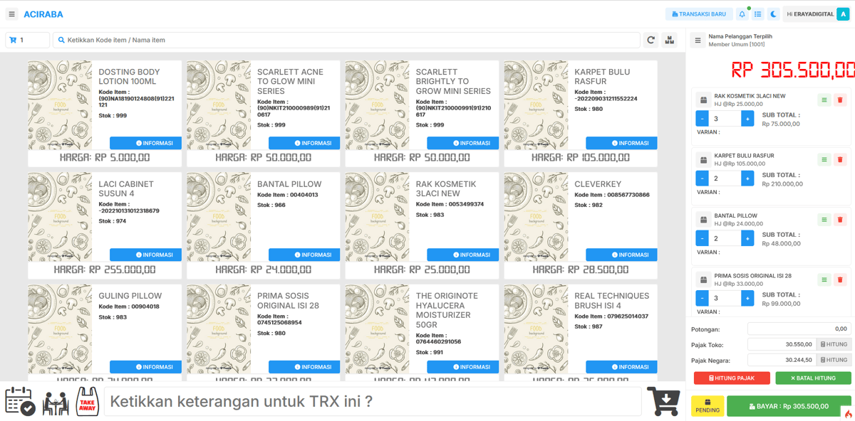Image resolution: width=855 pixels, height=421 pixels.
Task: Open INFORMASI for SCARLETT BRIGHTLY TO GROW
Action: coord(462,143)
